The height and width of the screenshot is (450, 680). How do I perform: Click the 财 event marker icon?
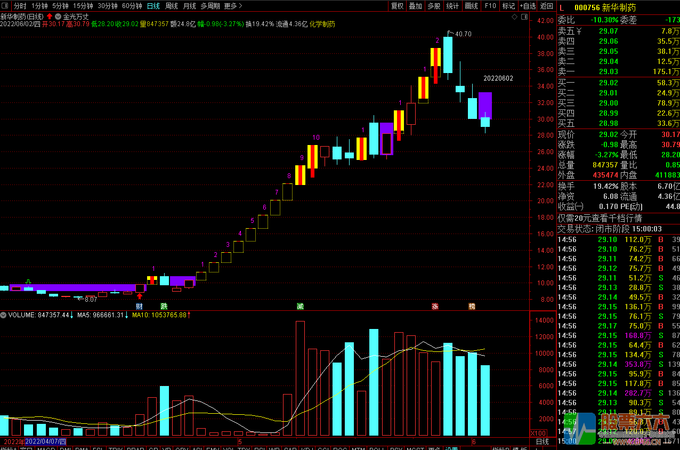(x=140, y=306)
